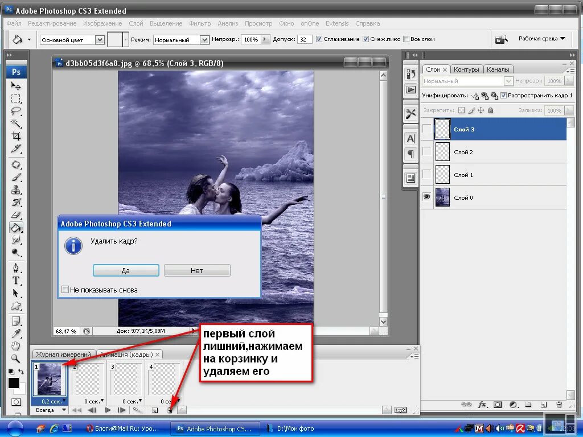Click the swap foreground and background colors icon
Viewport: 583px width, 437px height.
21,371
